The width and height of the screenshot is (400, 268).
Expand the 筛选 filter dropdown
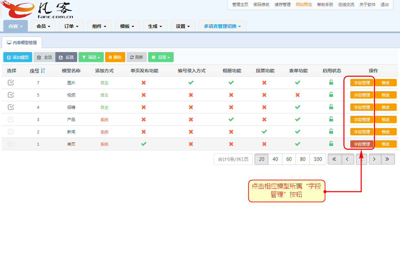coord(91,57)
